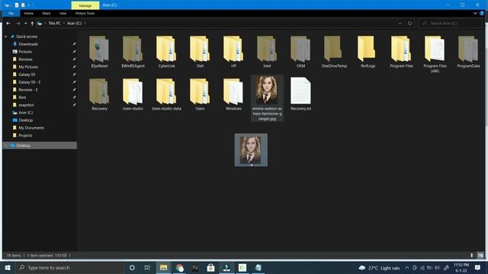
Task: Open the notification center icon
Action: [477, 267]
